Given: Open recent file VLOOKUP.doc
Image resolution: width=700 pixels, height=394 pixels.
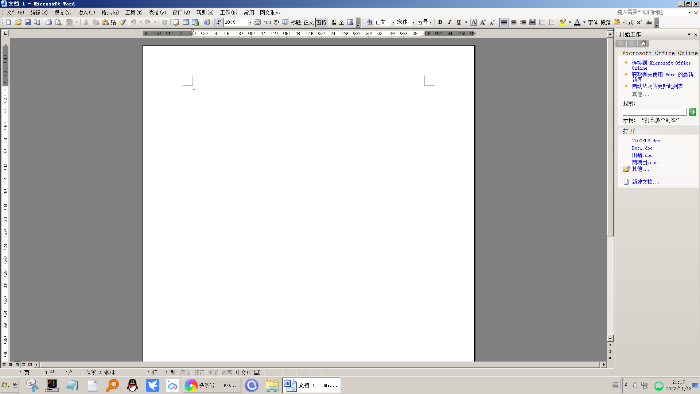Looking at the screenshot, I should [x=646, y=140].
